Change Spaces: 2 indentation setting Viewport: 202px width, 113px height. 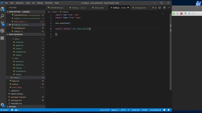point(115,110)
